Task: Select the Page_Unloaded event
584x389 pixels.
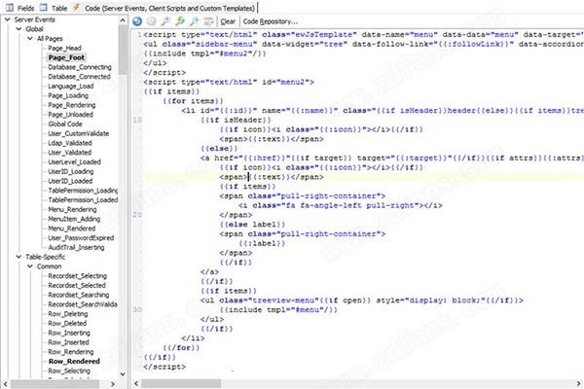Action: click(70, 115)
